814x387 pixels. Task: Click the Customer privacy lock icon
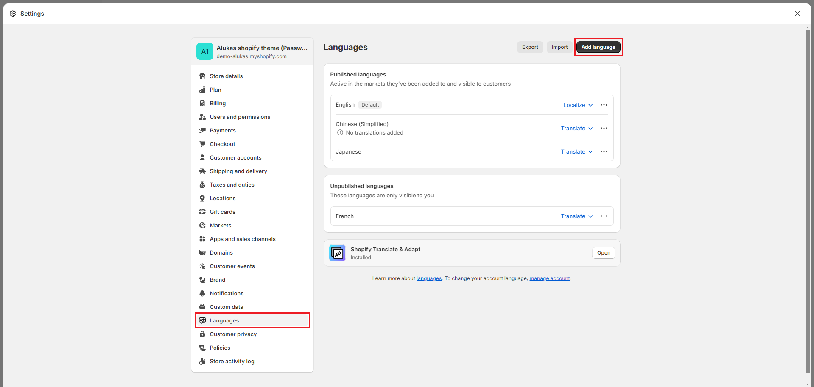202,334
